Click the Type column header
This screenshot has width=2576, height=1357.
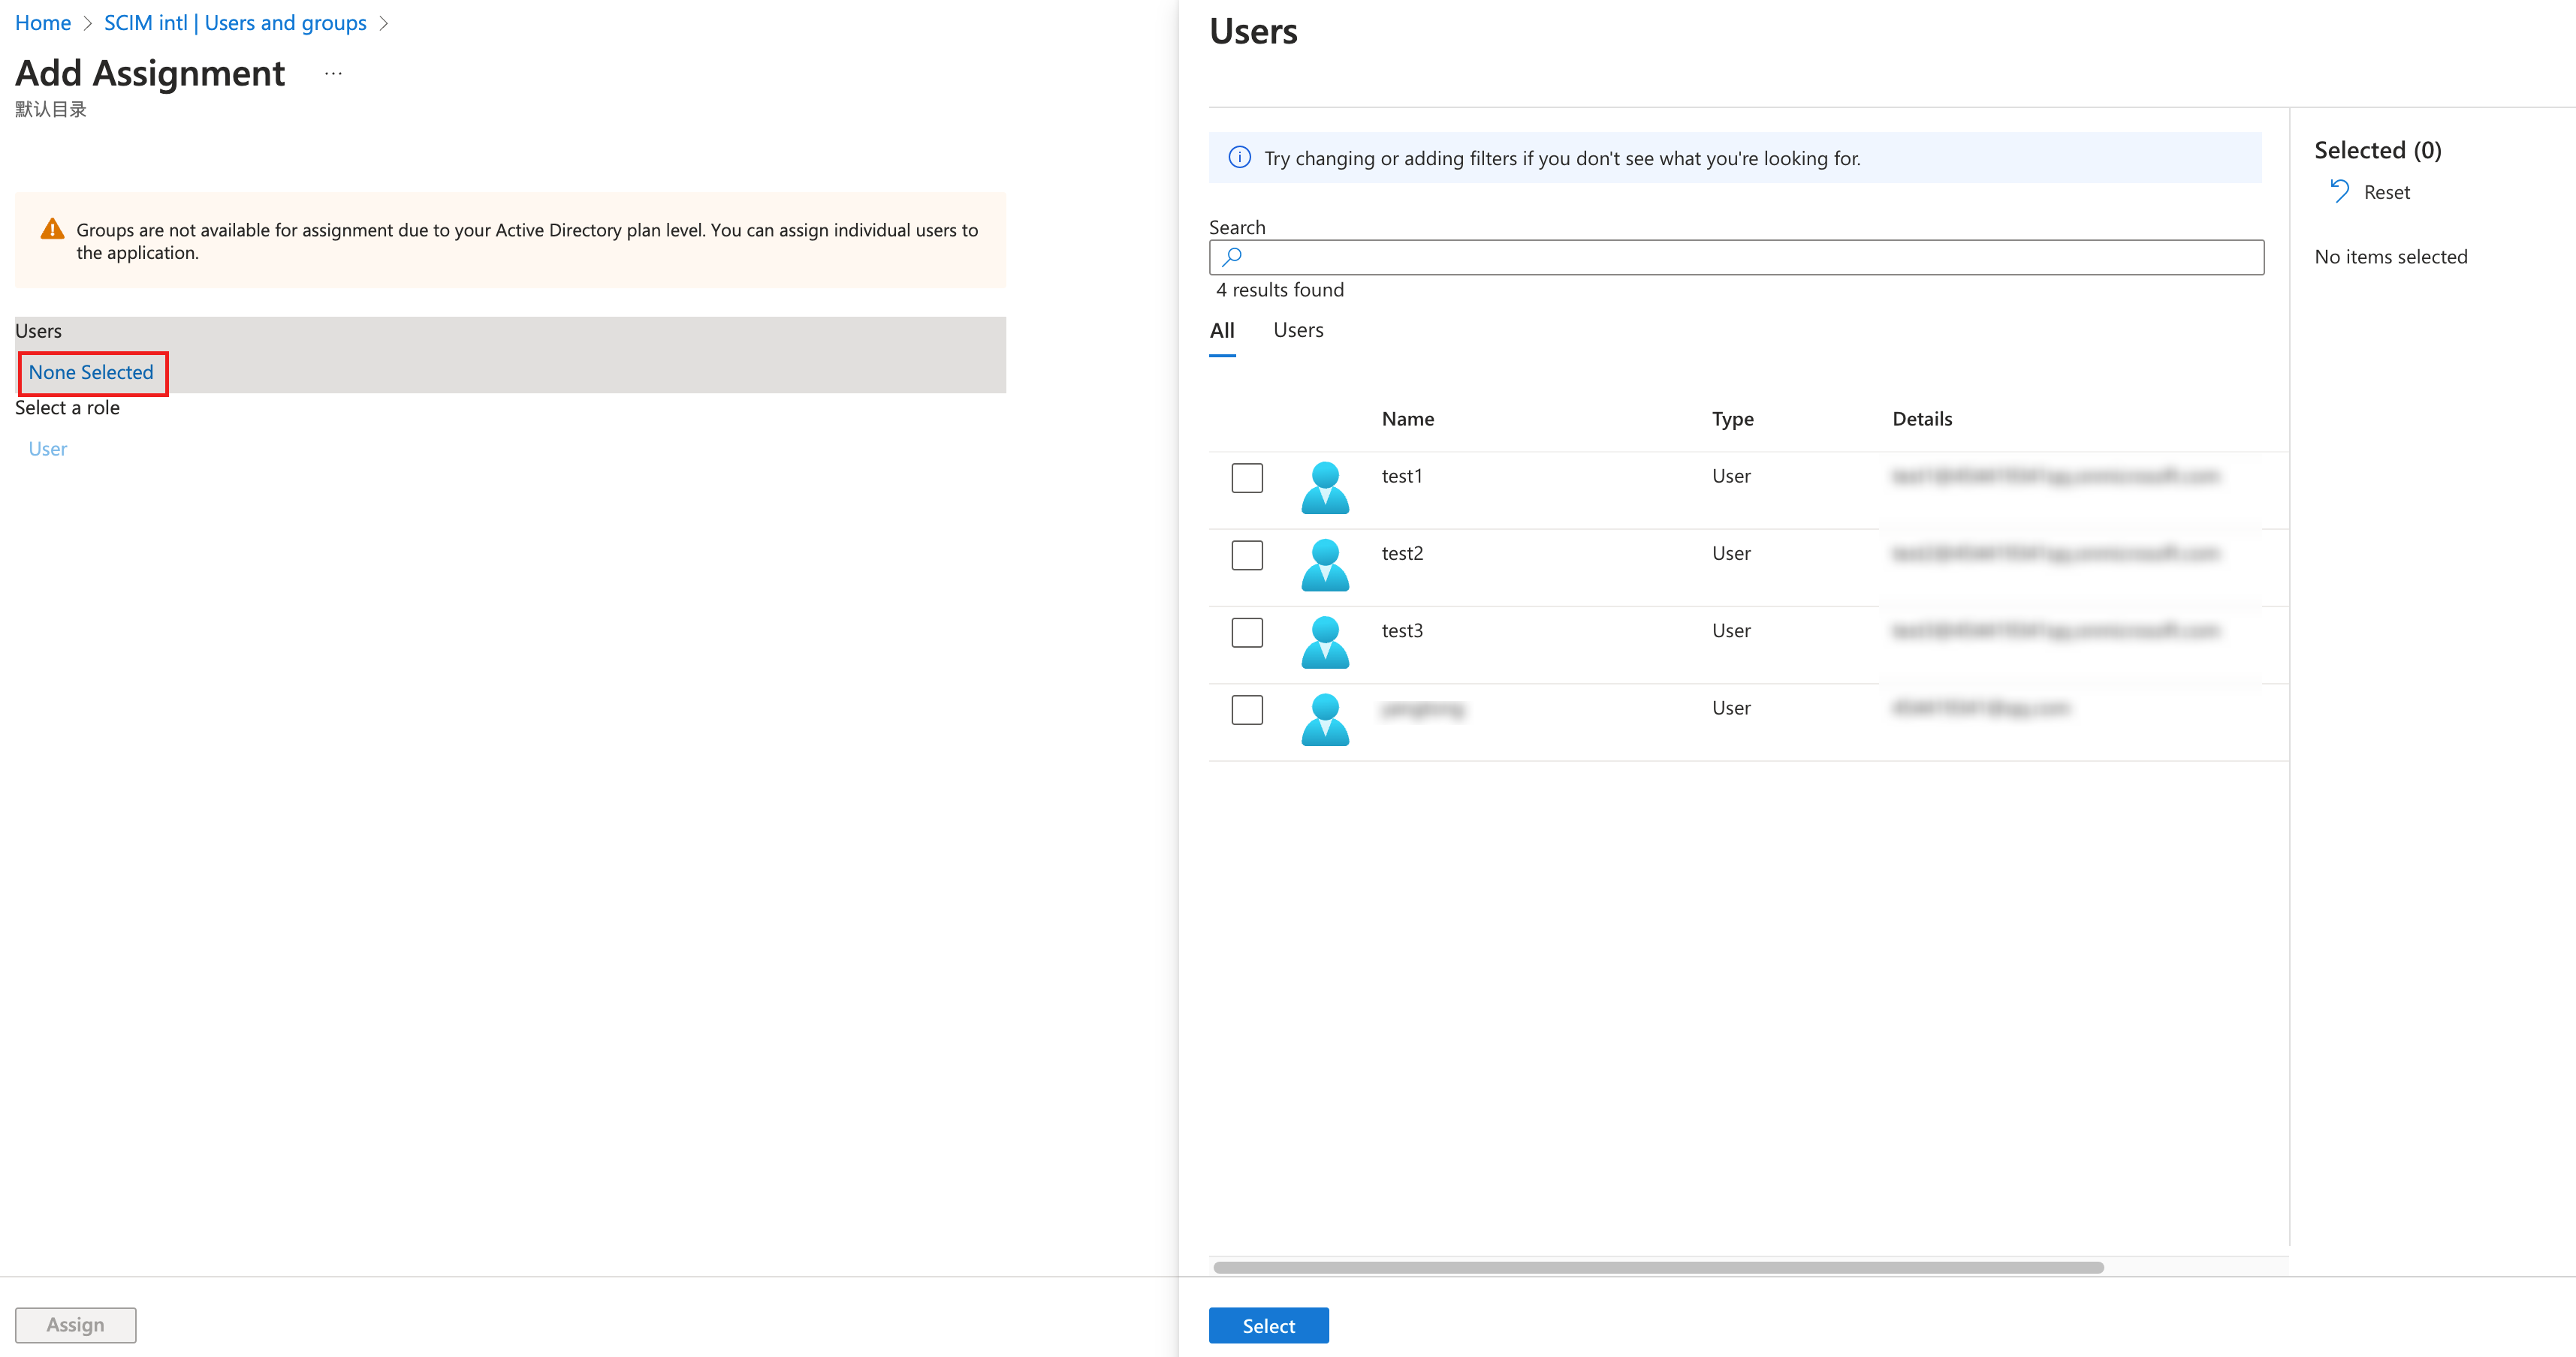tap(1732, 420)
